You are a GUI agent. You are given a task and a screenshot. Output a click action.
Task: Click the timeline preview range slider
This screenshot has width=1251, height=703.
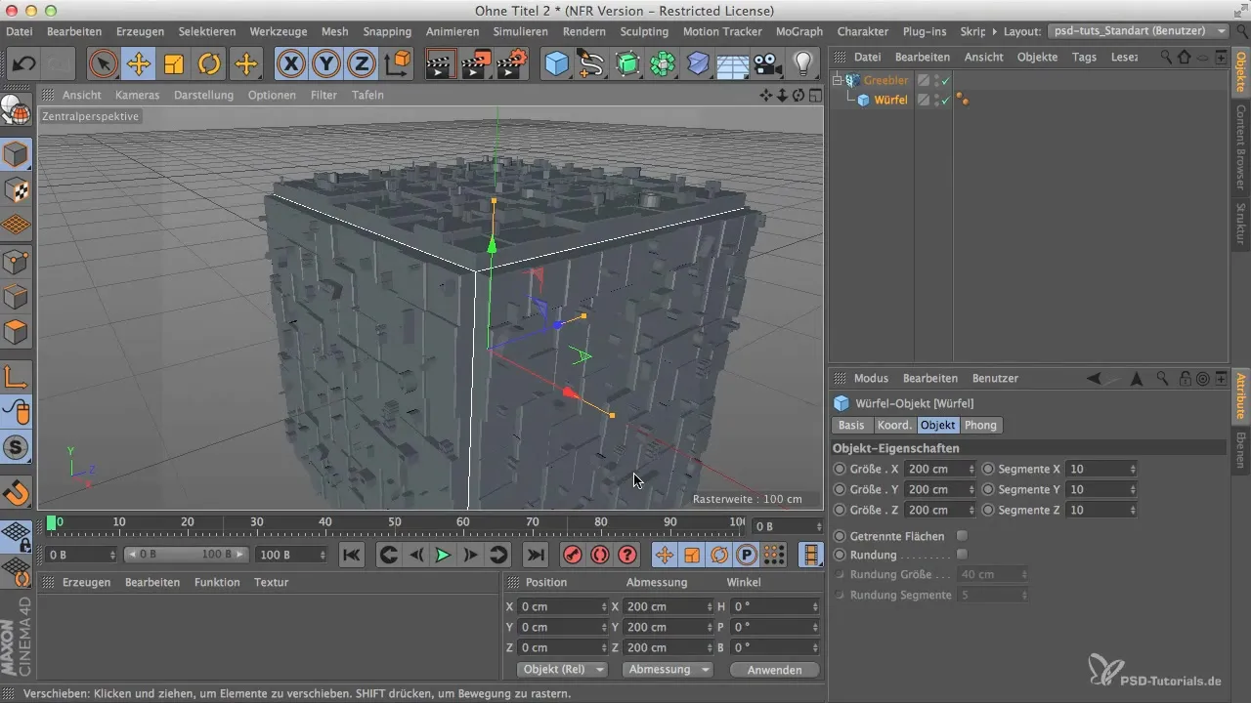[x=186, y=555]
